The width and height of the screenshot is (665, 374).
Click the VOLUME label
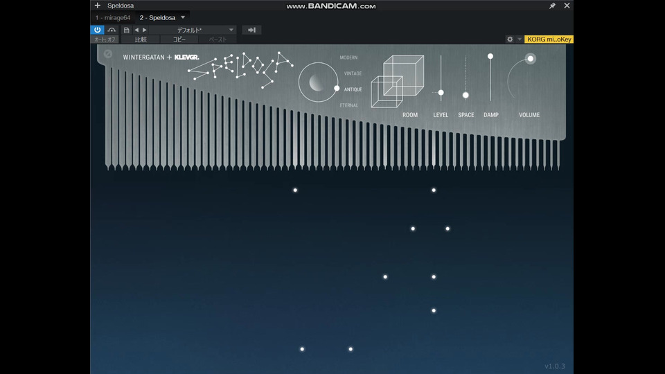tap(529, 115)
